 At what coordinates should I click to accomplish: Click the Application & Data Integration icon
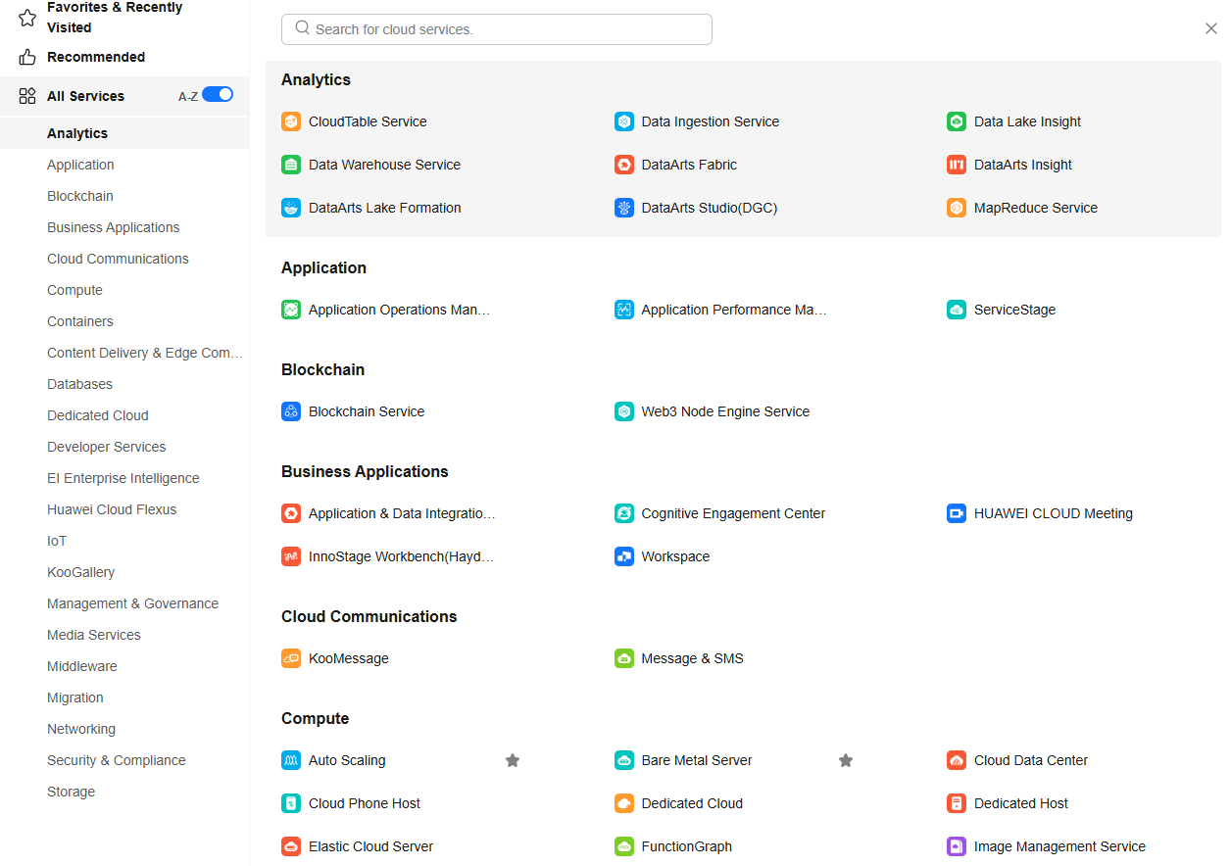pos(291,513)
